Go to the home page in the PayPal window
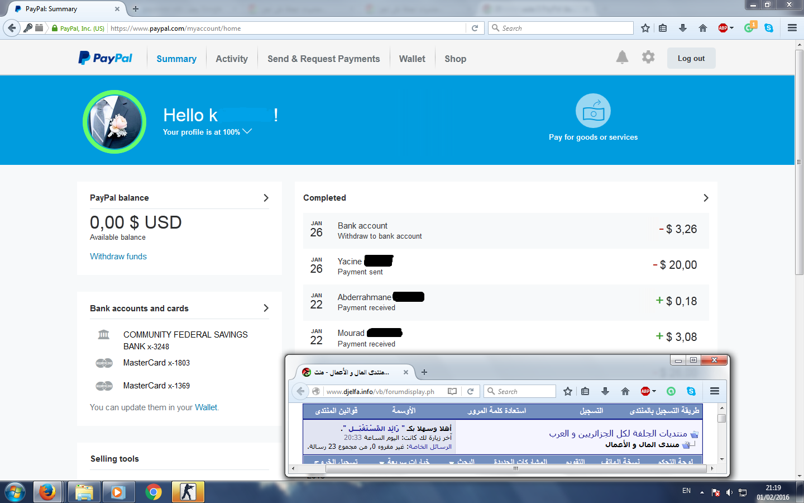Screen dimensions: 804x503 [703, 28]
